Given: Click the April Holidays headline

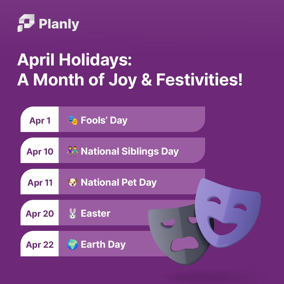Looking at the screenshot, I should (130, 69).
